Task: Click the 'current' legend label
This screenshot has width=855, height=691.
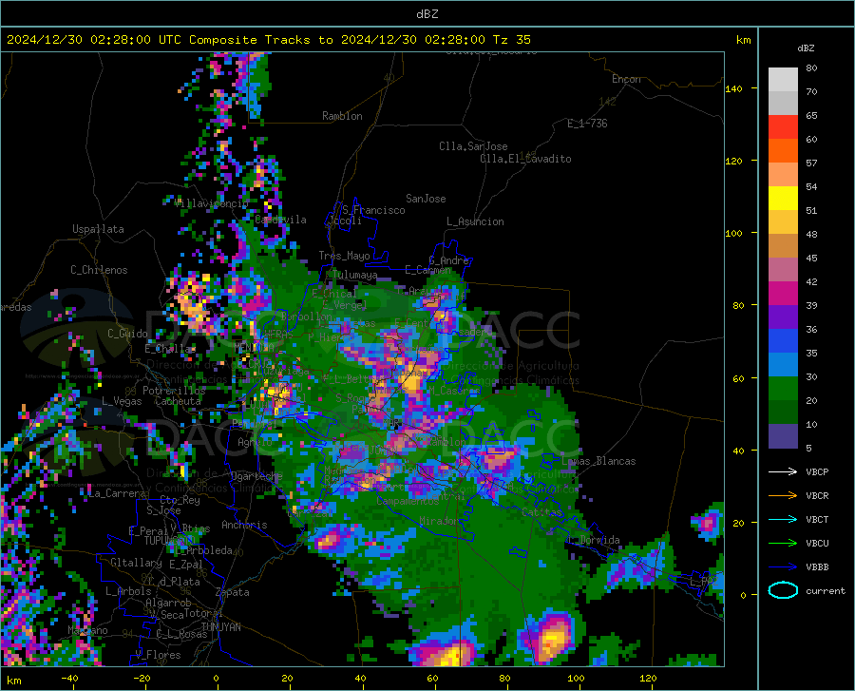Action: (826, 590)
